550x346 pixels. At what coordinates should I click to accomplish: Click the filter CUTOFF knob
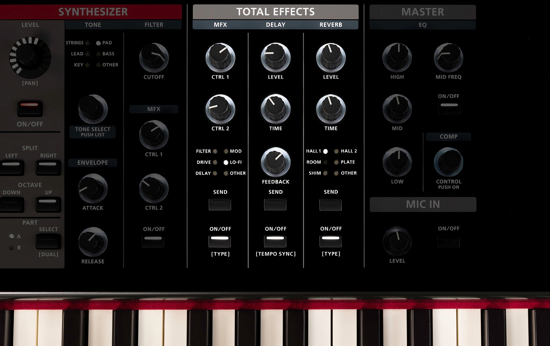[x=154, y=57]
